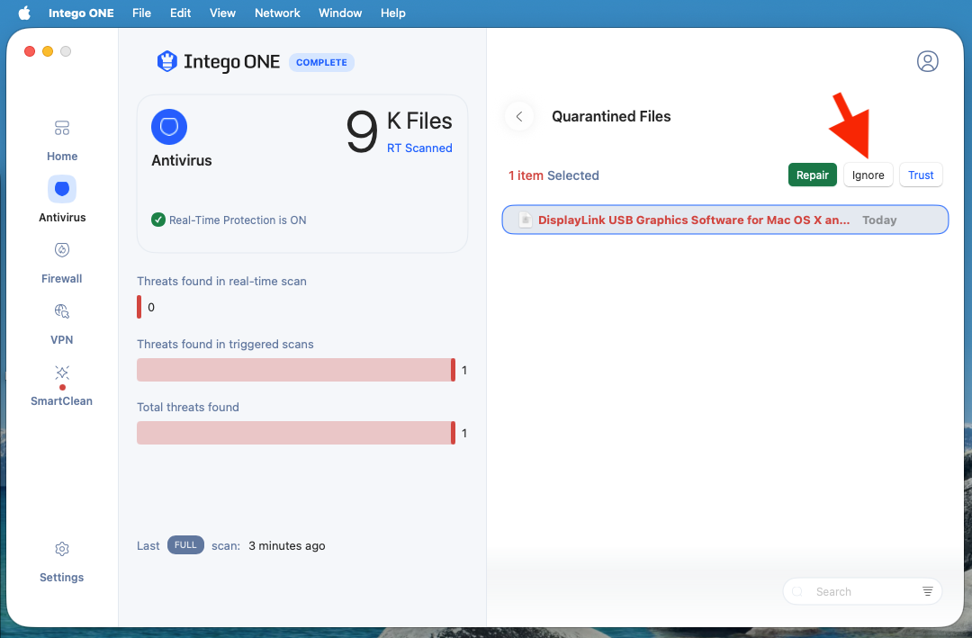The width and height of the screenshot is (972, 638).
Task: Click the 3 minutes ago scan time
Action: point(287,545)
